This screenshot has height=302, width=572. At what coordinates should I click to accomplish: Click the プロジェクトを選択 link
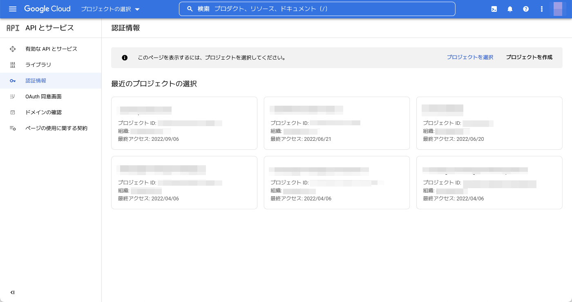470,58
